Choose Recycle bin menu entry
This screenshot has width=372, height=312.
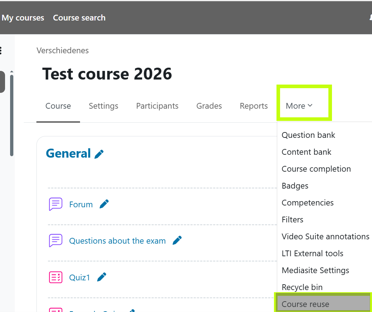pyautogui.click(x=302, y=287)
